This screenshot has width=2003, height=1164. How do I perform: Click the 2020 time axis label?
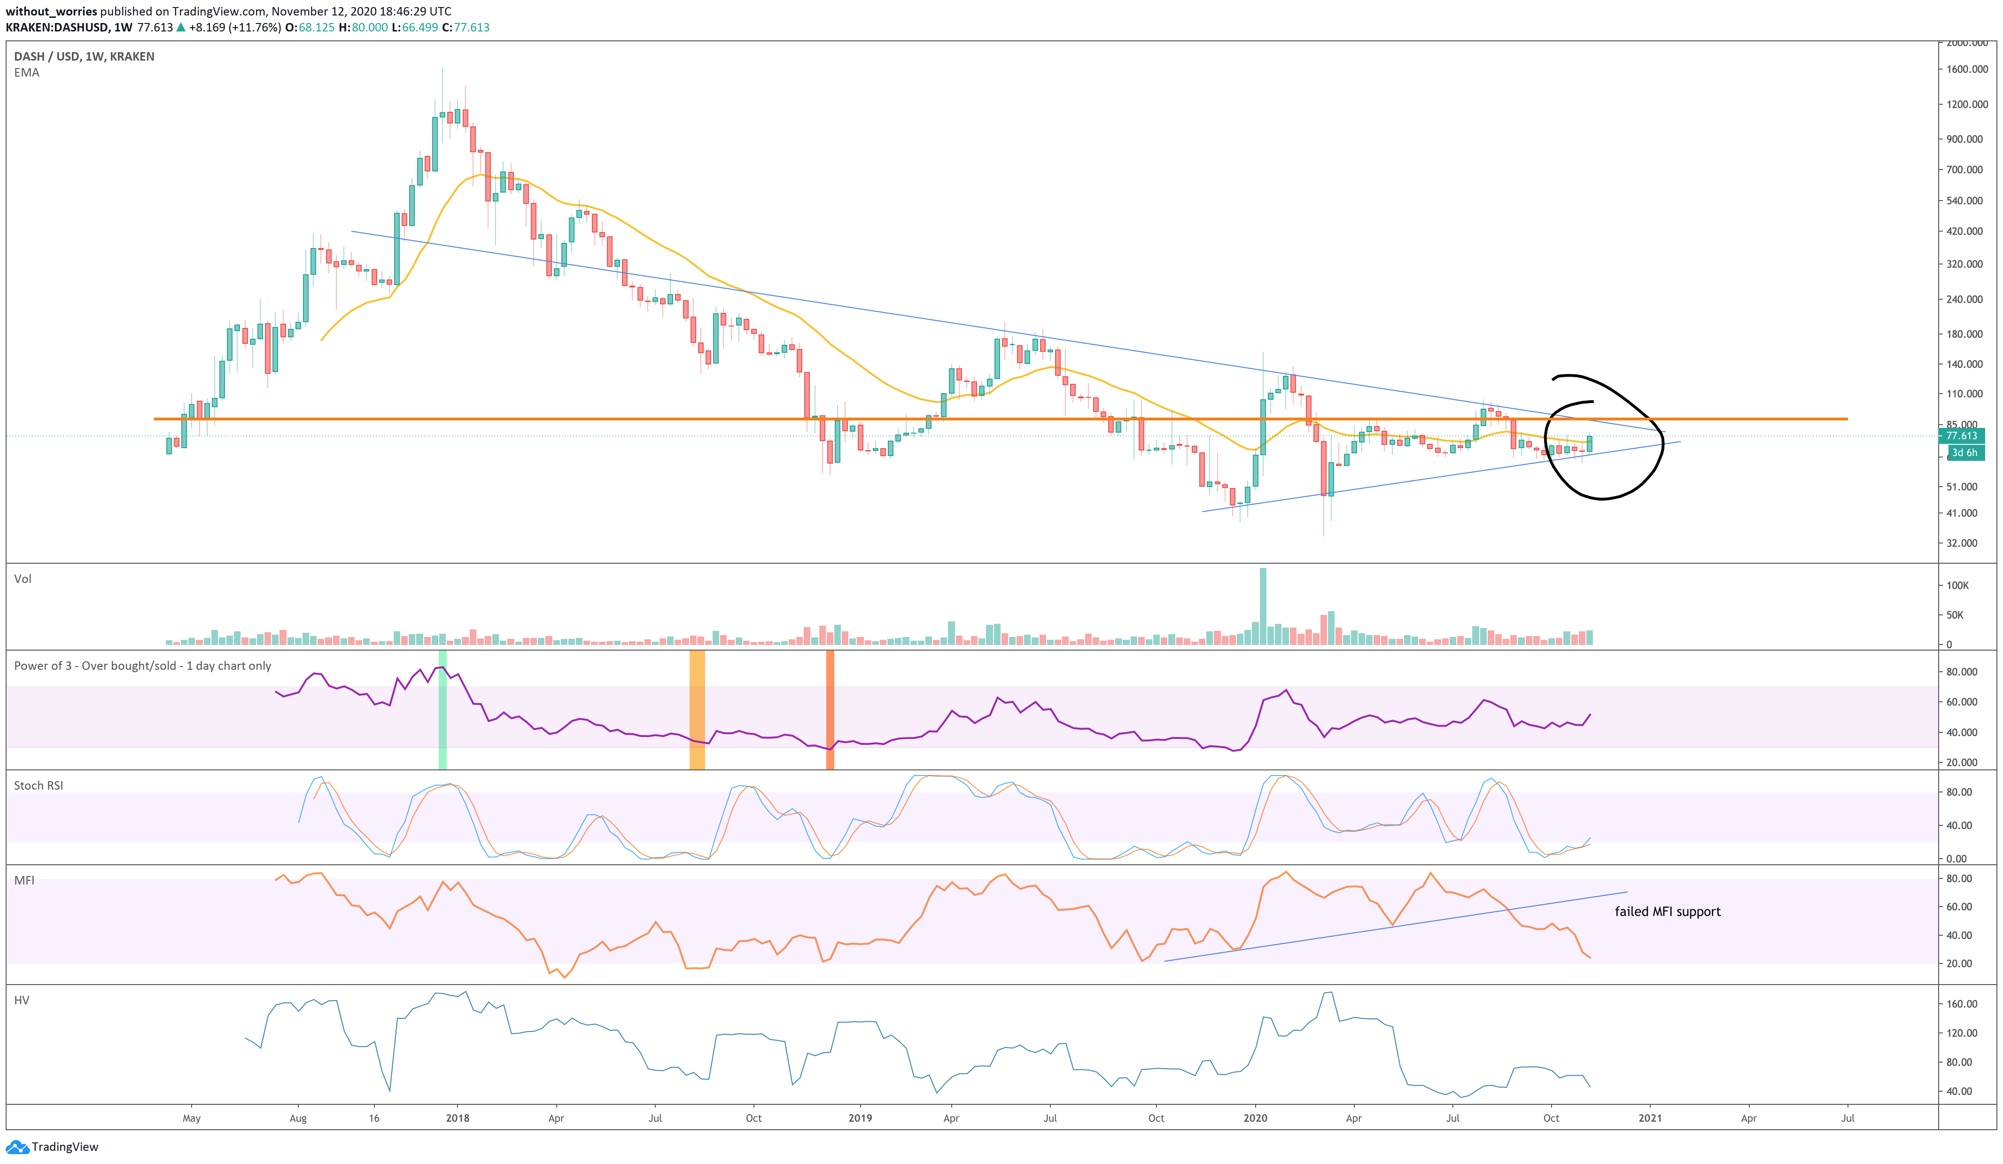point(1255,1119)
